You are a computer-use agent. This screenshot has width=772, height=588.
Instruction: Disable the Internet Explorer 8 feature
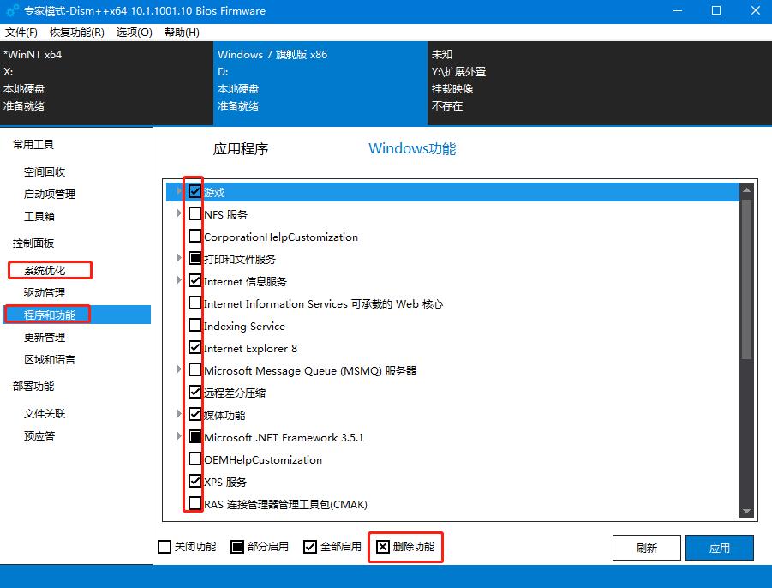point(194,348)
